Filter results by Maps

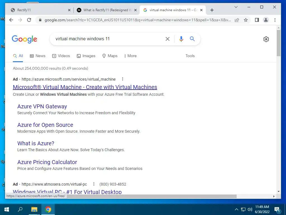110,56
